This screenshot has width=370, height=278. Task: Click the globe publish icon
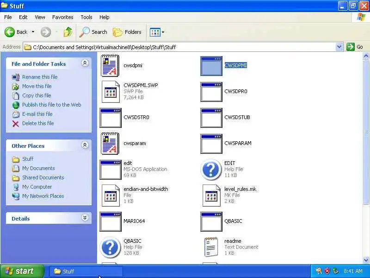[x=16, y=105]
